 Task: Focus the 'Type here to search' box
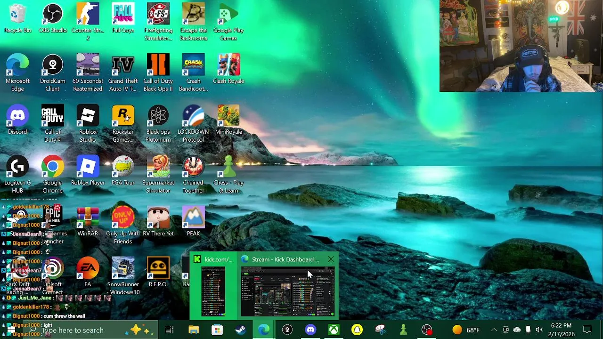(90, 330)
